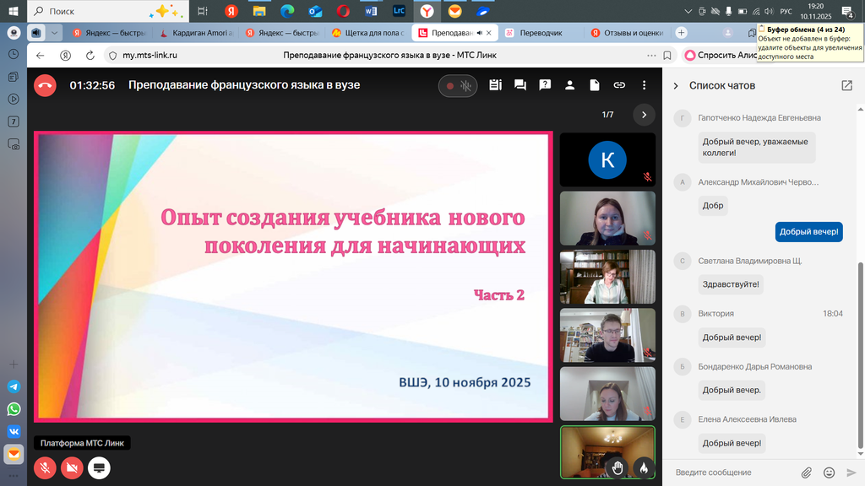Unmute the microphone at bottom left
The image size is (865, 486).
[46, 467]
